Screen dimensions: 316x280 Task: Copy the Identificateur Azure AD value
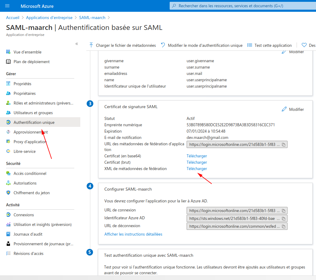(284, 218)
